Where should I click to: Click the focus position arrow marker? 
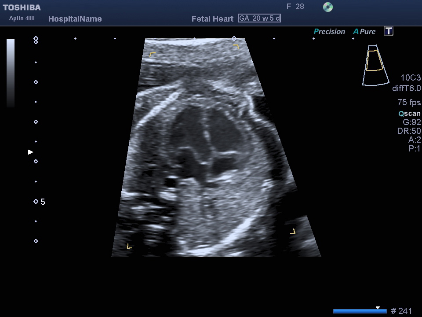point(31,152)
